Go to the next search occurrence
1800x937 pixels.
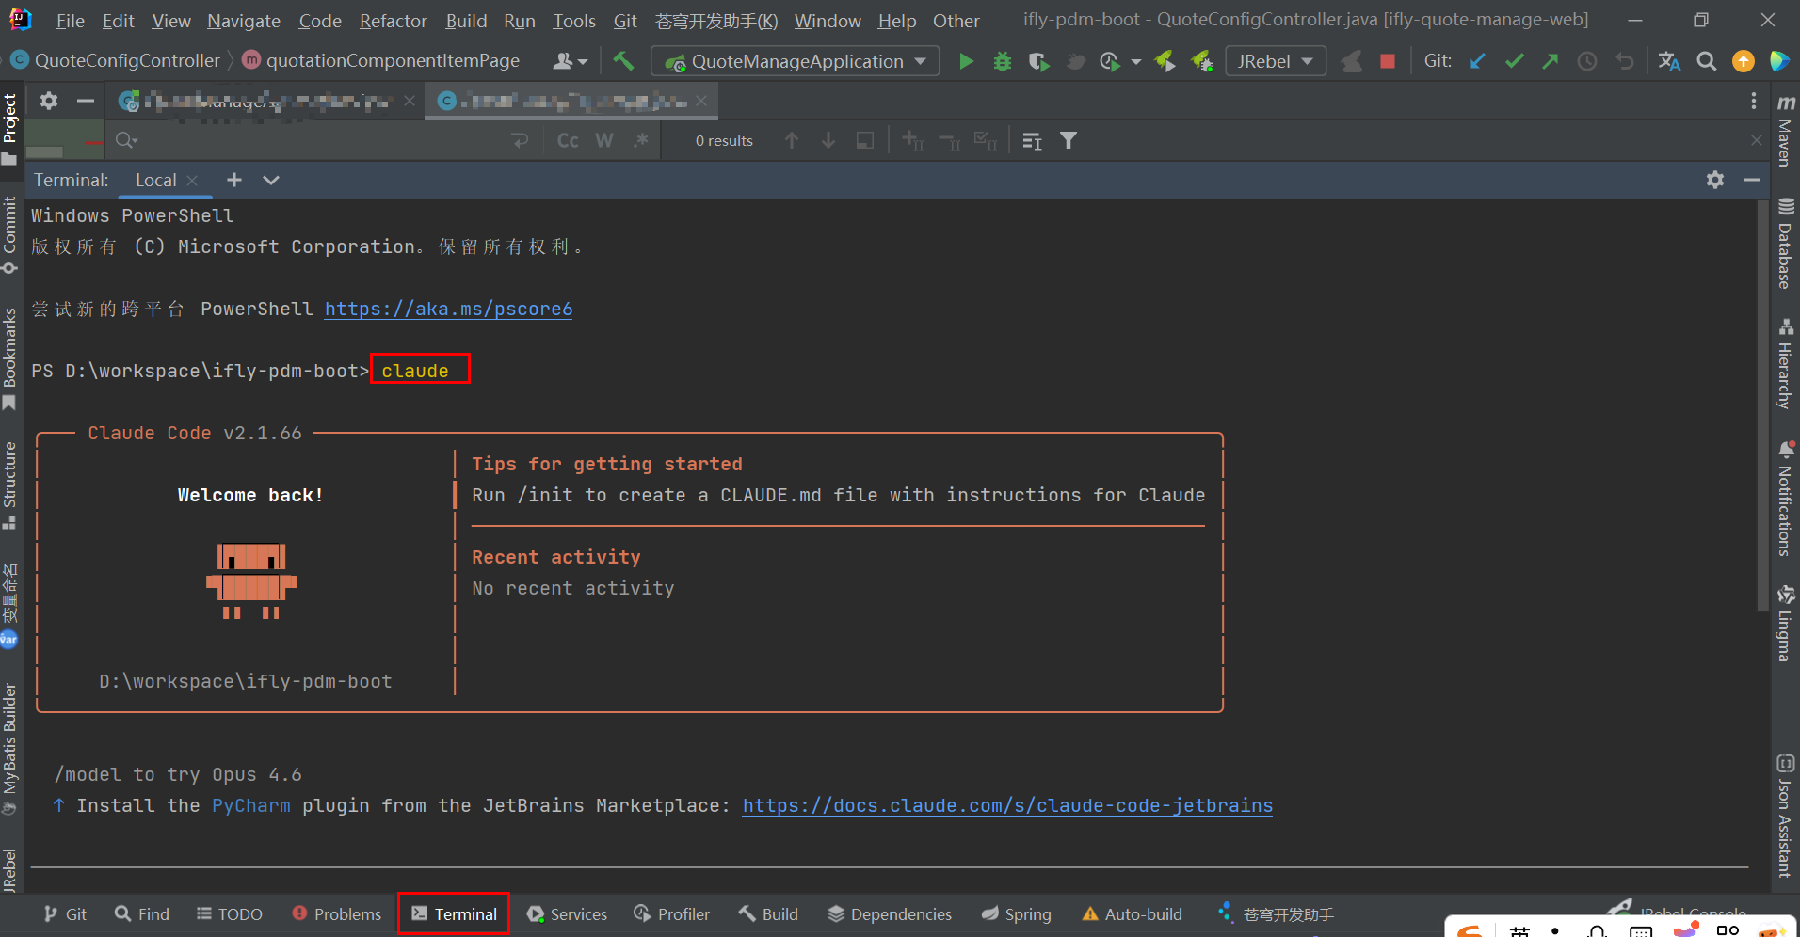[x=828, y=140]
